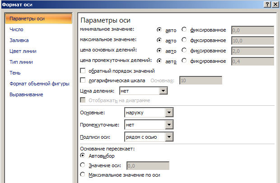Click the minor unit field showing 0,4
The height and width of the screenshot is (183, 280).
(253, 61)
